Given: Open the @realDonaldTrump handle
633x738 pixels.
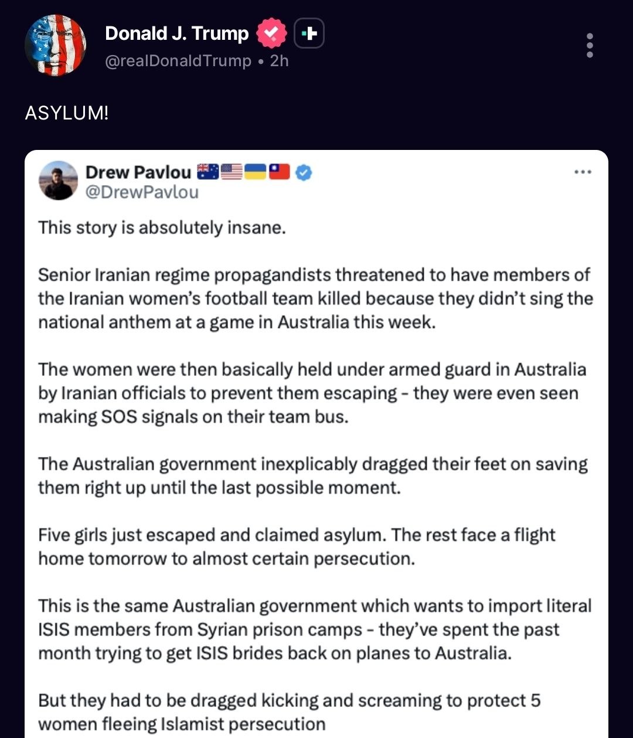Looking at the screenshot, I should (x=178, y=61).
